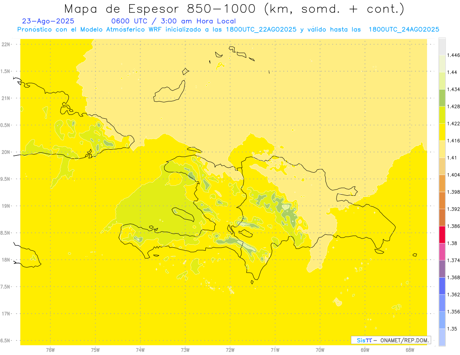
Task: Select the date label '23-Ago-2025'
Action: (48, 21)
